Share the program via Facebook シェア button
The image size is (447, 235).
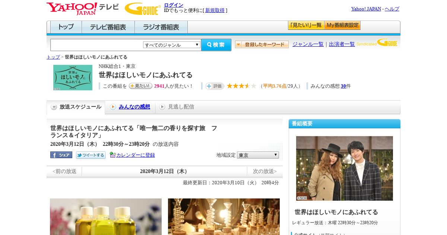61,155
